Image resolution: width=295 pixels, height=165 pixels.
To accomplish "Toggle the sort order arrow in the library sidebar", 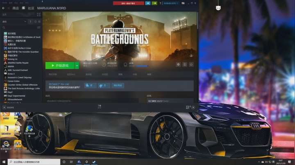I will (x=30, y=22).
